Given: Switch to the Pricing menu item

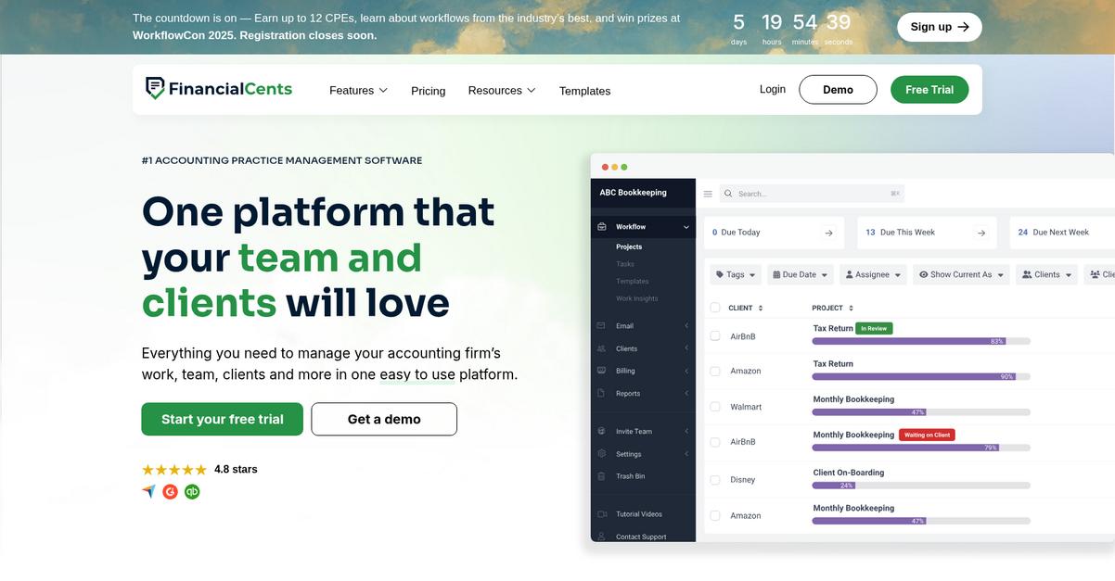Looking at the screenshot, I should click(428, 90).
